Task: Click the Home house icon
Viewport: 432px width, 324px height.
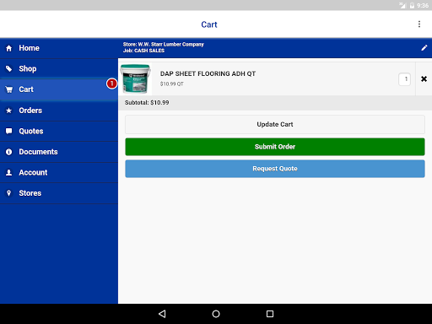Action: click(9, 48)
